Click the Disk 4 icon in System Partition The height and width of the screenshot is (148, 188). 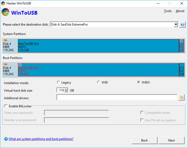pos(5,41)
